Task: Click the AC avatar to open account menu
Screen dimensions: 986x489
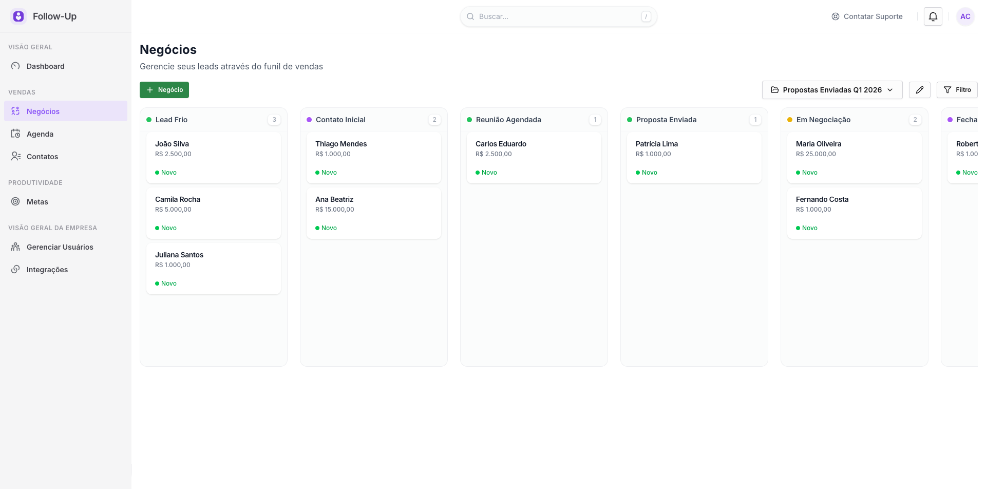Action: 965,16
